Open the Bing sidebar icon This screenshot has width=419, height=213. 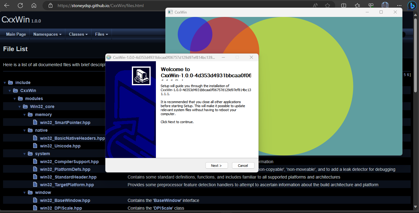(412, 6)
